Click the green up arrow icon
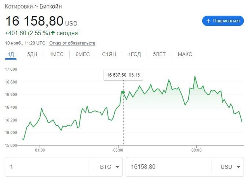This screenshot has height=179, width=248. [53, 33]
